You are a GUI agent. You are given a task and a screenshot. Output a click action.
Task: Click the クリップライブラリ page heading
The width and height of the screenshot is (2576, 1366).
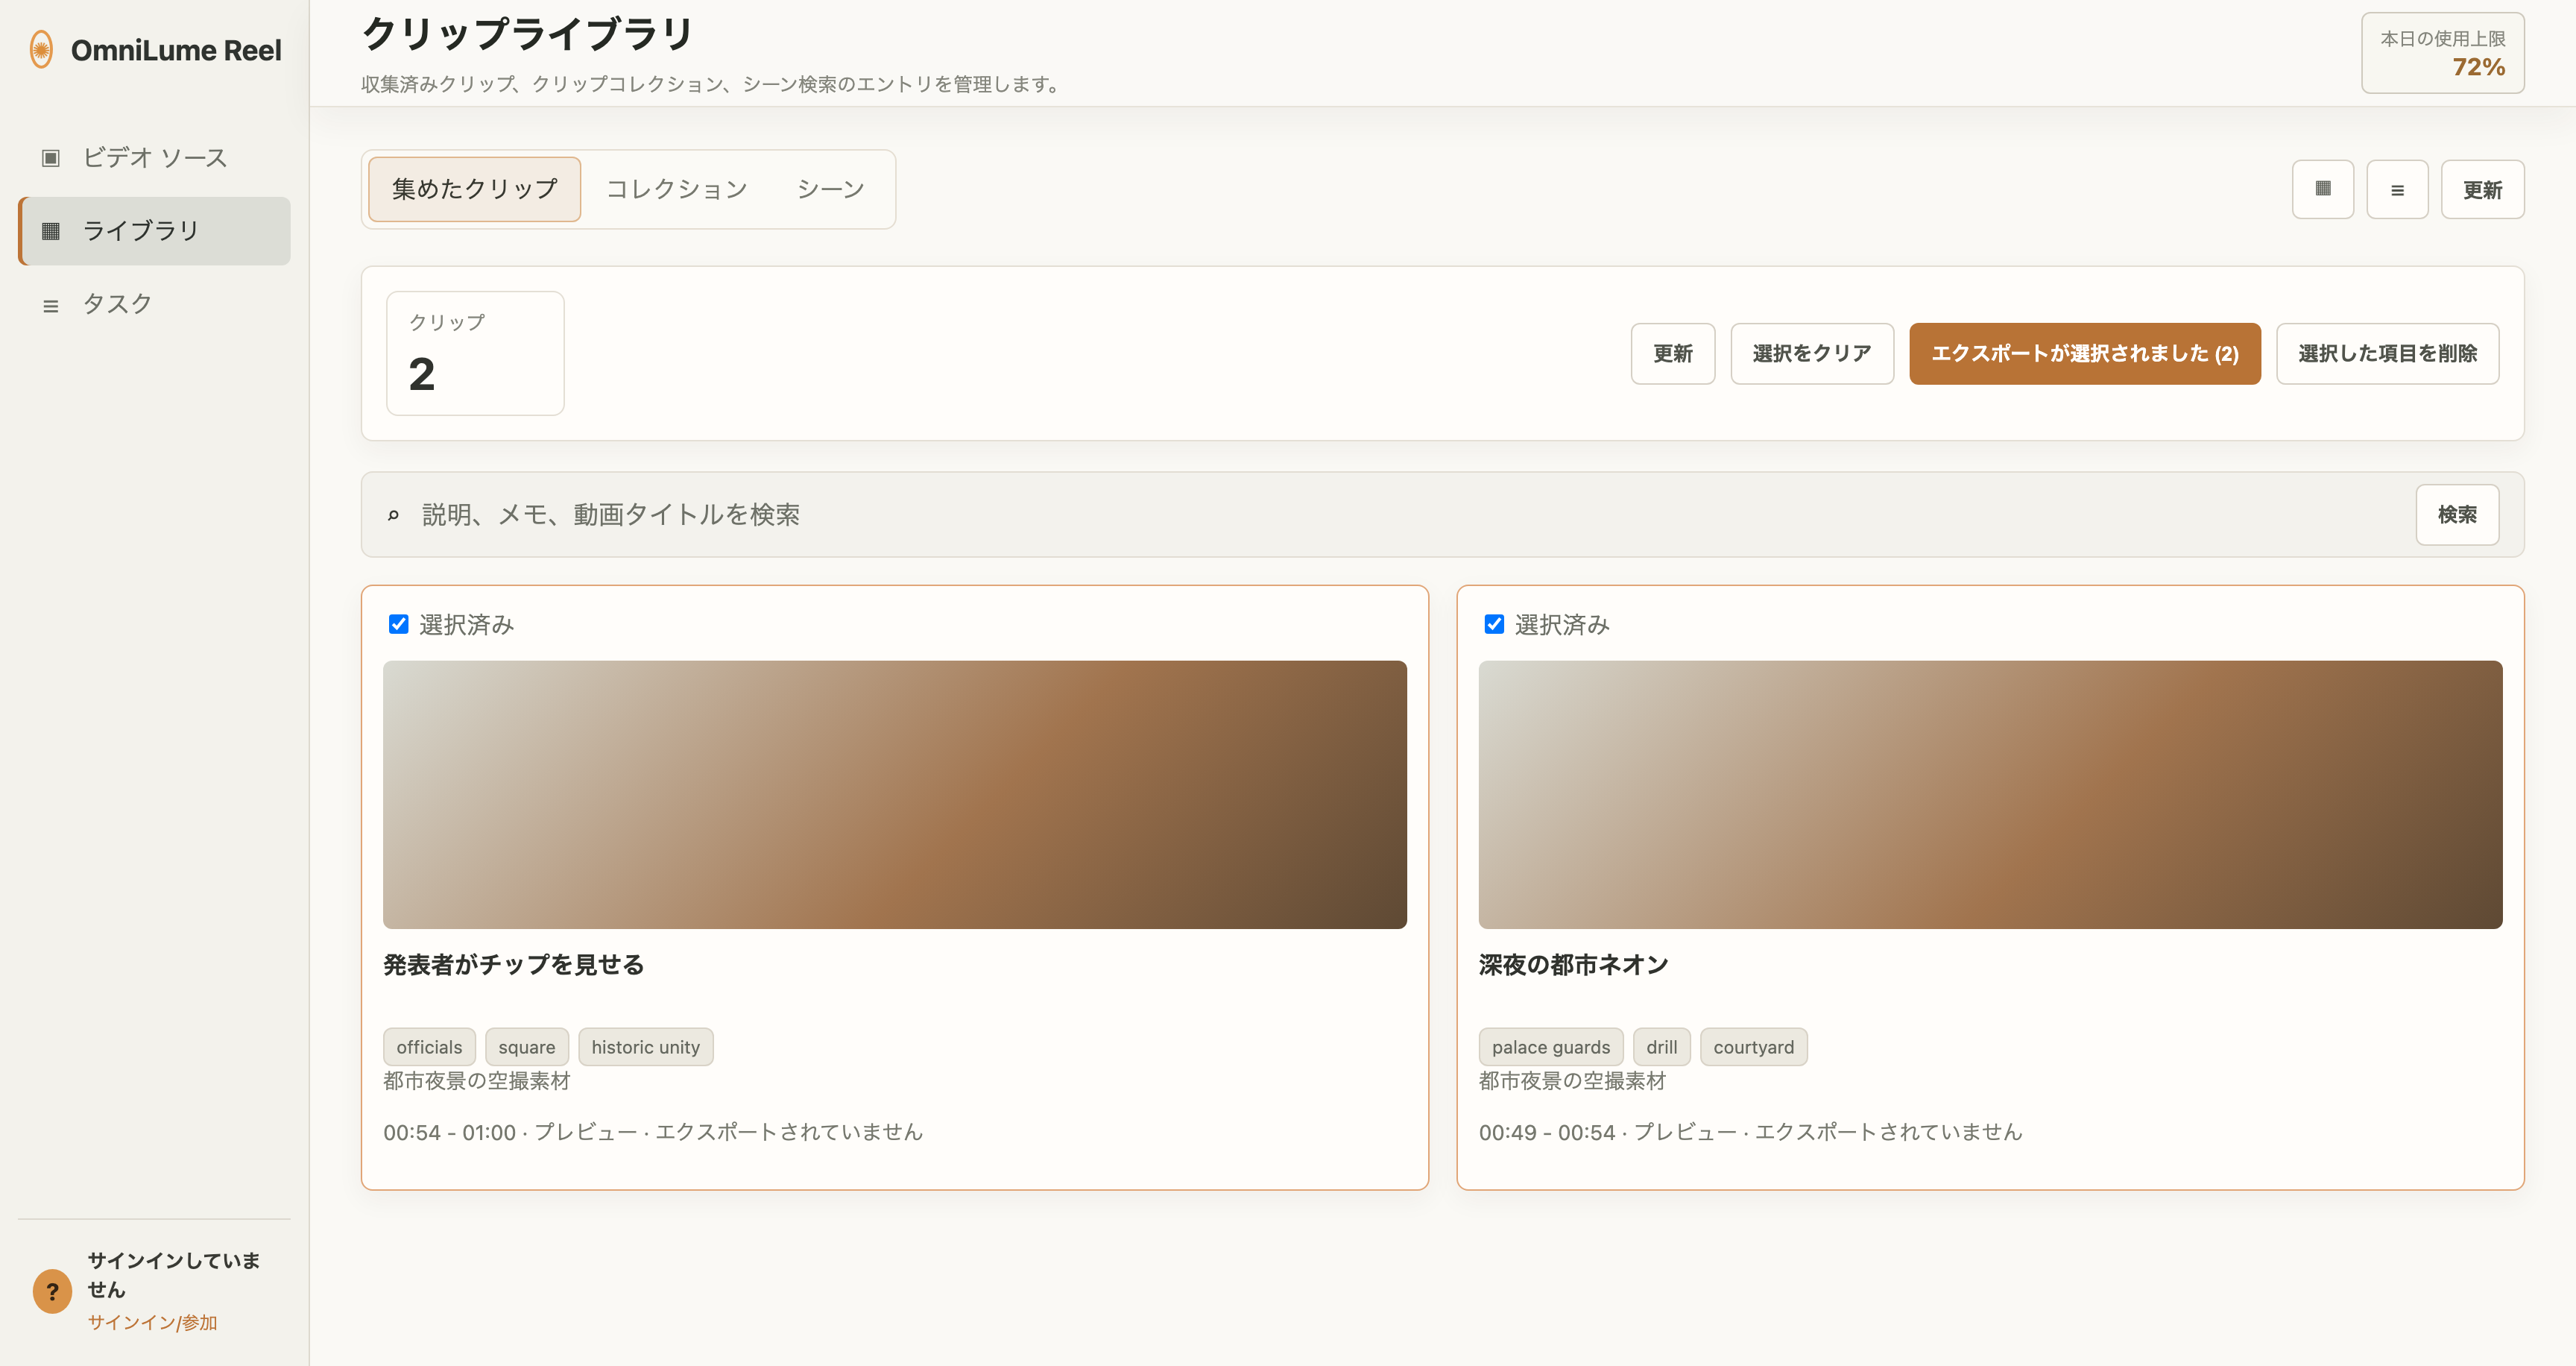tap(527, 34)
